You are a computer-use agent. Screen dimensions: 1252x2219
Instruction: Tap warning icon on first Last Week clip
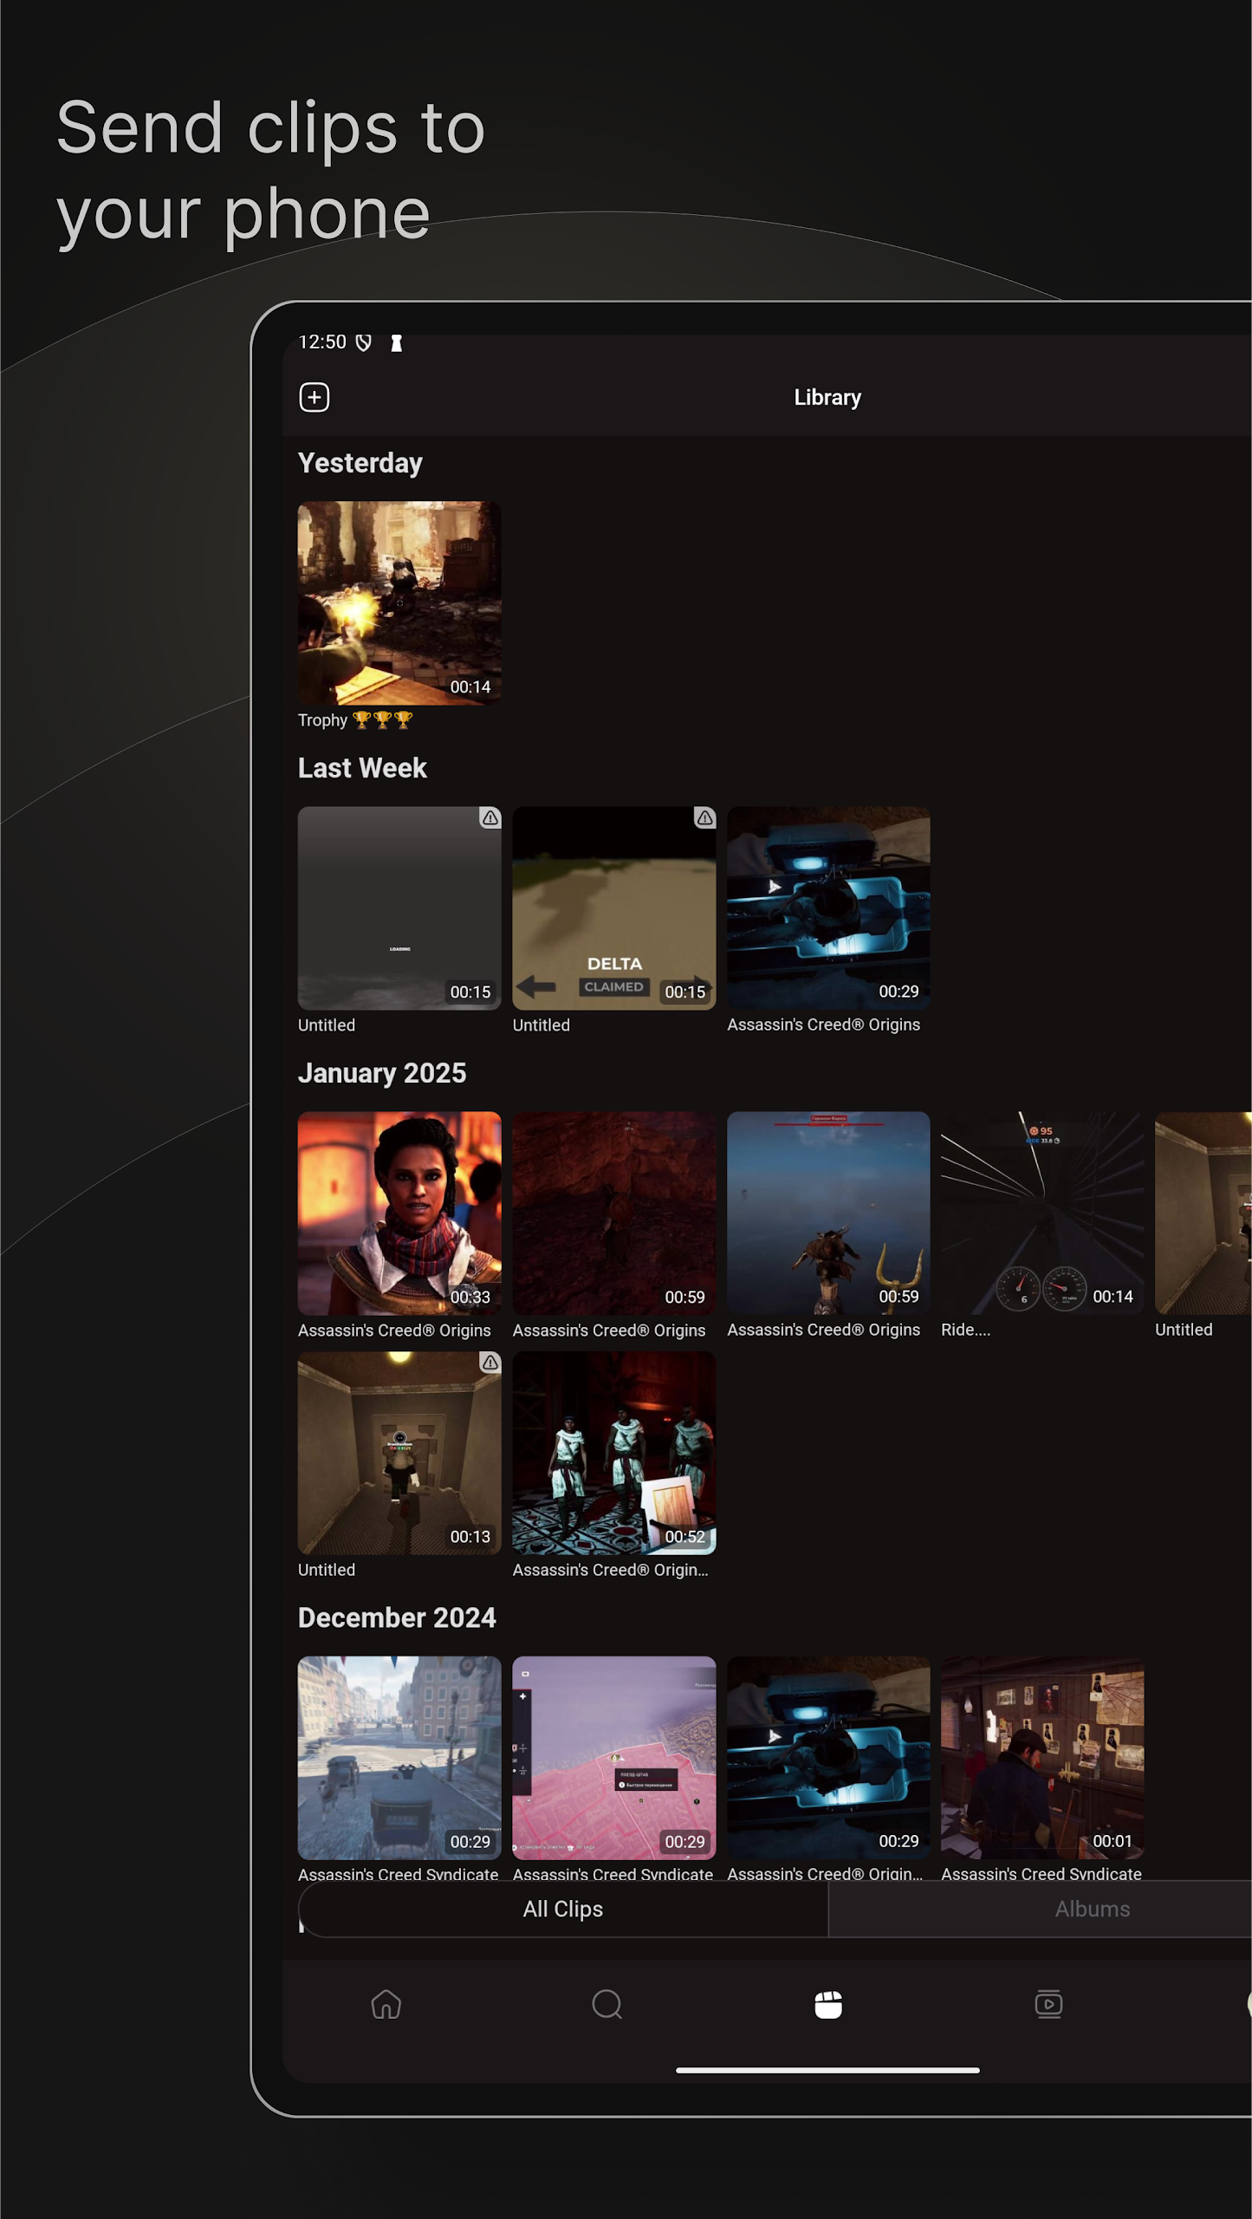490,817
